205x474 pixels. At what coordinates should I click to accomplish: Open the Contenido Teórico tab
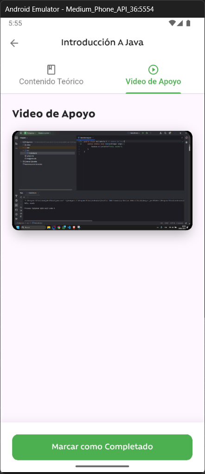(x=51, y=75)
